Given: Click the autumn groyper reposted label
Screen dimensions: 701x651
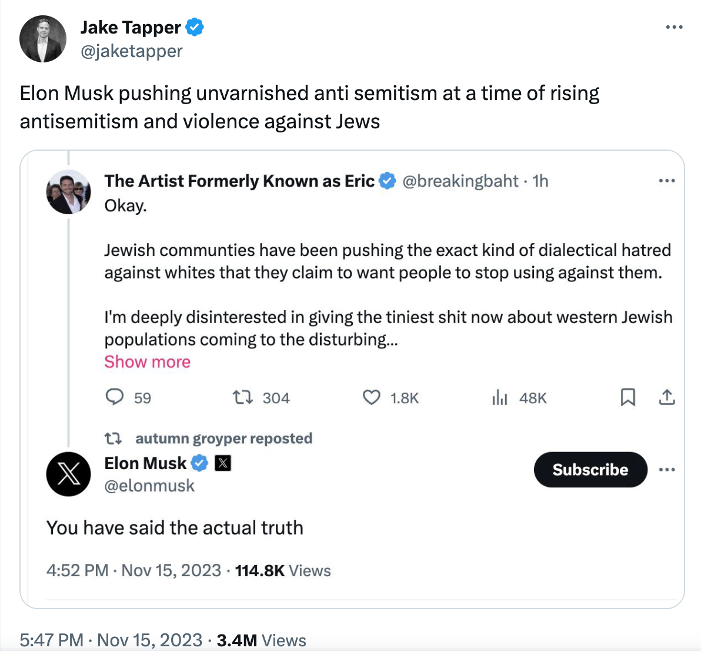Looking at the screenshot, I should pos(223,439).
